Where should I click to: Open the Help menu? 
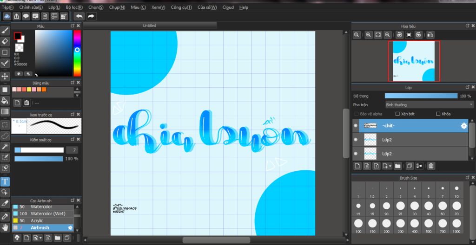pyautogui.click(x=244, y=7)
